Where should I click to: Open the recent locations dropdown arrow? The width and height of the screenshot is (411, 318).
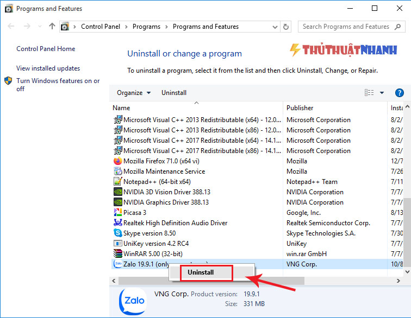[40, 26]
